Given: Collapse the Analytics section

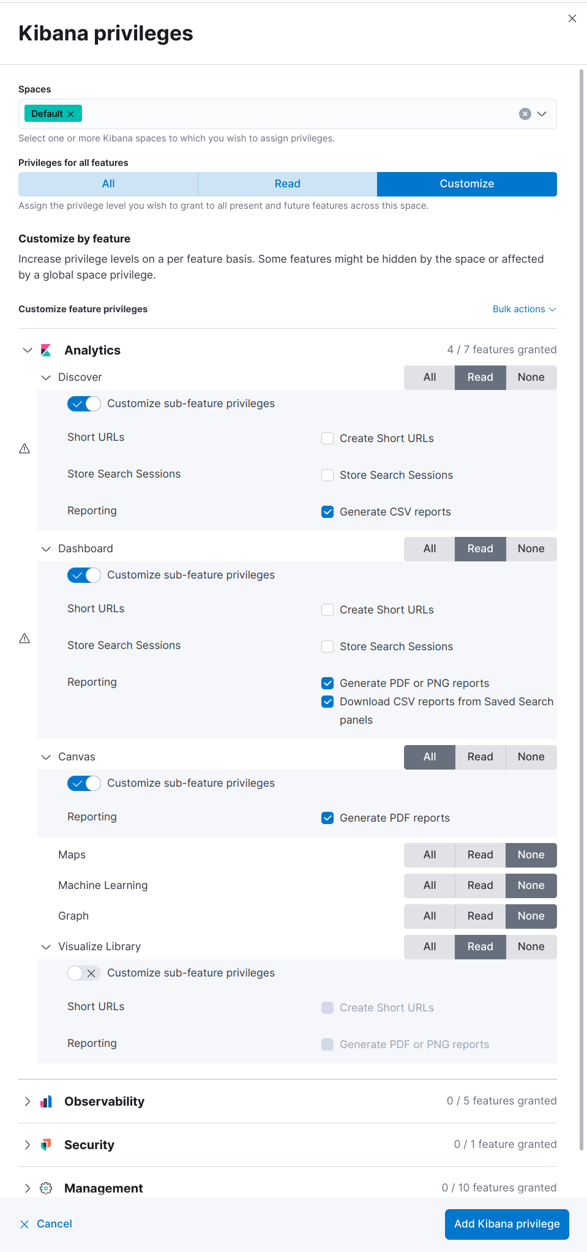Looking at the screenshot, I should [27, 350].
